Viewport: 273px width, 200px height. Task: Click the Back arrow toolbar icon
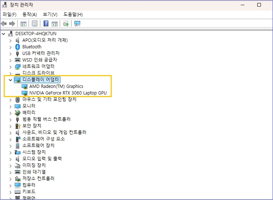click(x=4, y=23)
